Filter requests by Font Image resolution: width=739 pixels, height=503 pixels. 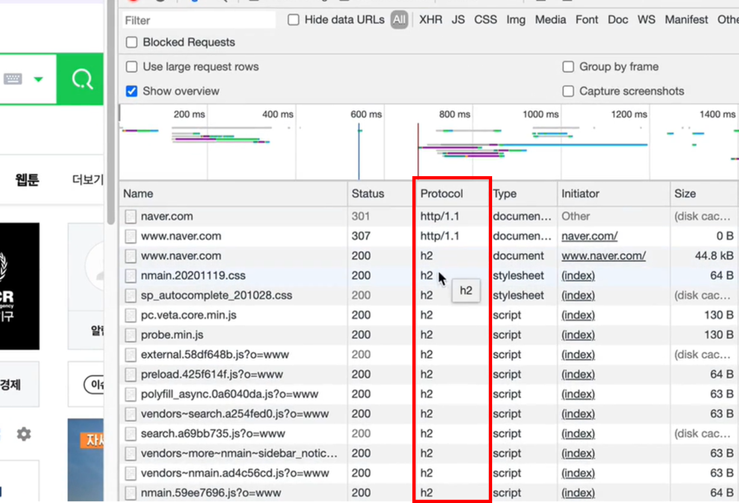pyautogui.click(x=587, y=20)
